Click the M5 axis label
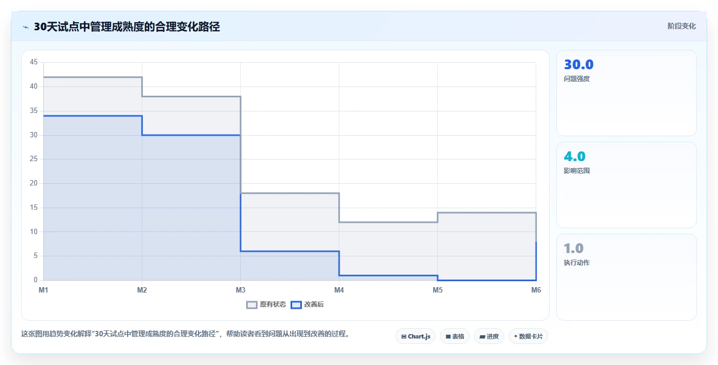Screen dimensions: 718x365 coord(437,290)
